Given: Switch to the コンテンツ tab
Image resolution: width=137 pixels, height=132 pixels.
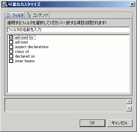Looking at the screenshot, I should (37, 15).
